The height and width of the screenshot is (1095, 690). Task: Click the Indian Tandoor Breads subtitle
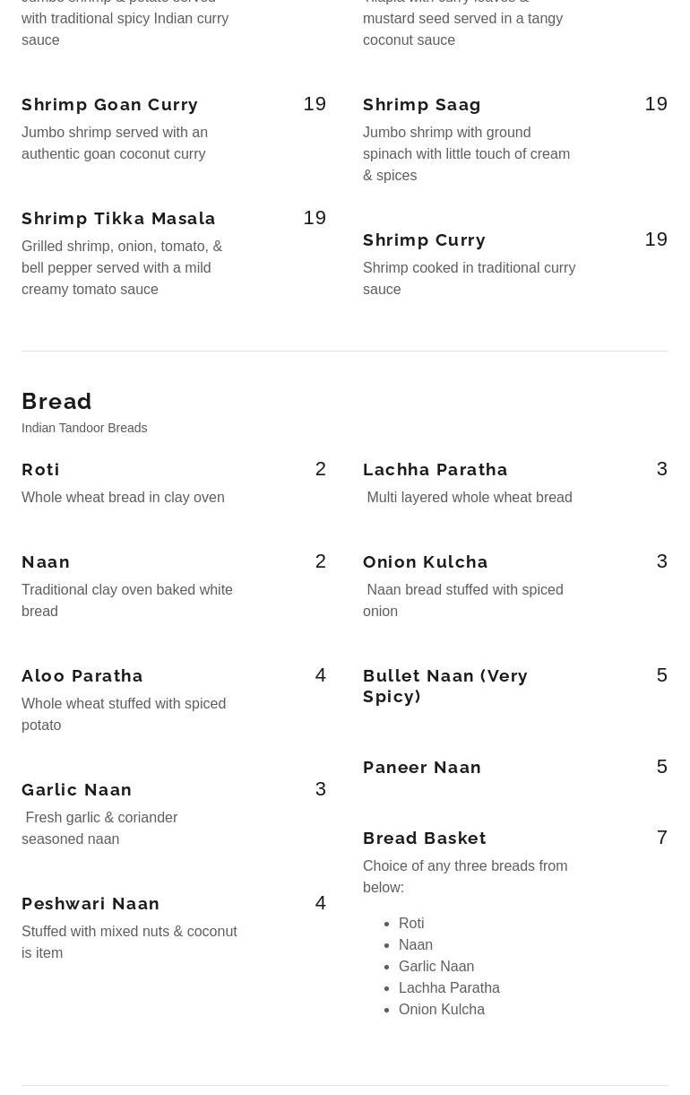click(84, 429)
